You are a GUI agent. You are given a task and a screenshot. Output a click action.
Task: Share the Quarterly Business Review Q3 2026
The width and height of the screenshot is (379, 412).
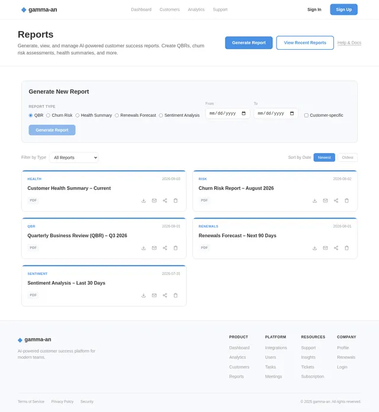pos(165,248)
